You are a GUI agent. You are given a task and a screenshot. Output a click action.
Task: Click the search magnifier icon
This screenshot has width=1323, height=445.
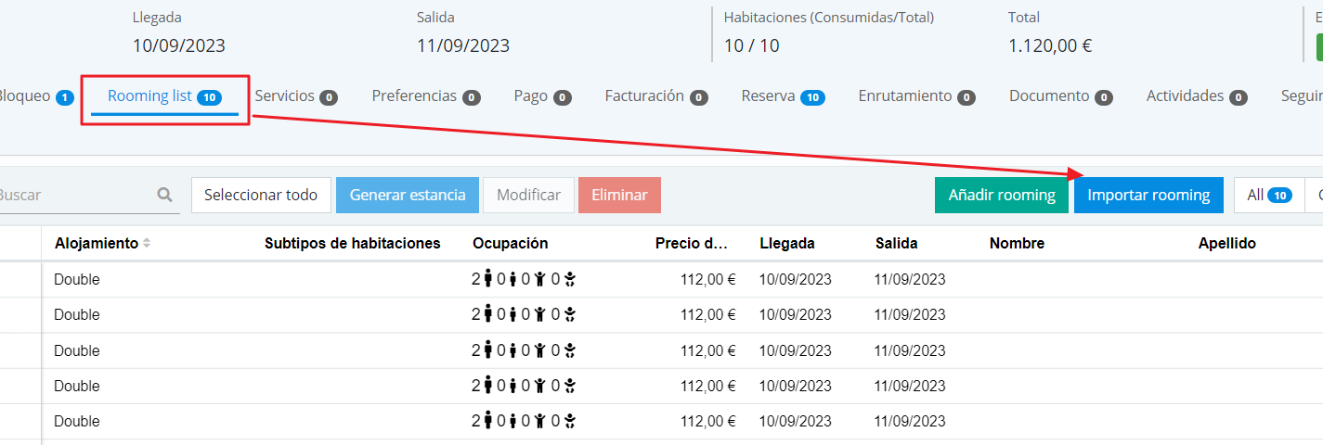pyautogui.click(x=164, y=195)
